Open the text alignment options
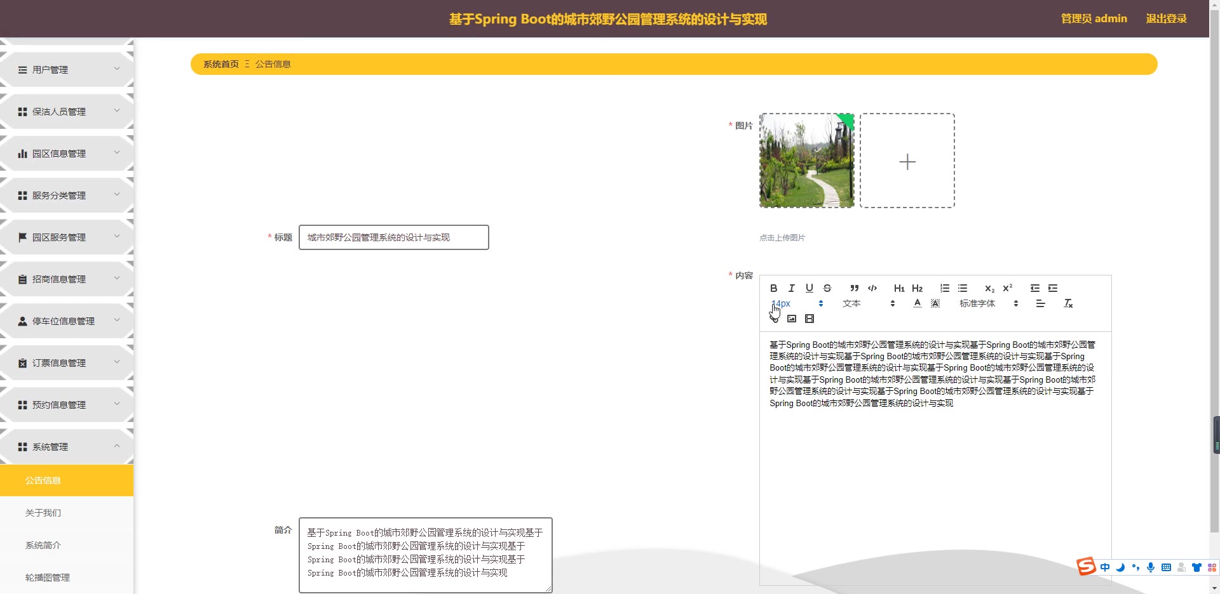Viewport: 1220px width, 594px height. coord(1040,303)
